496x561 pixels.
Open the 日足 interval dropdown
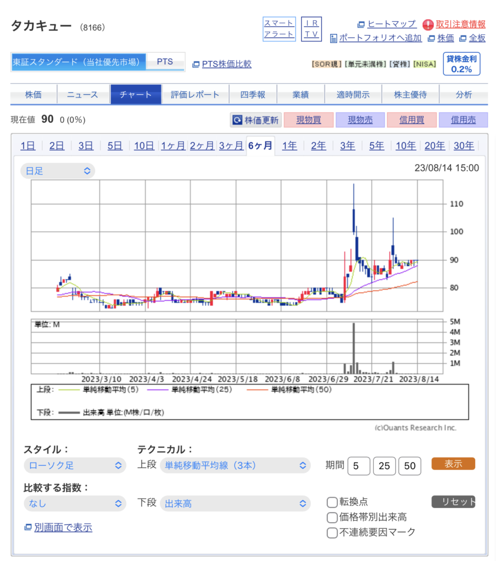(57, 171)
